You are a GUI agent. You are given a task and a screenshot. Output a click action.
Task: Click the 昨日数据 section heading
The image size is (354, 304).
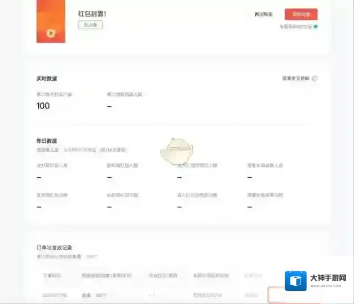(x=47, y=141)
